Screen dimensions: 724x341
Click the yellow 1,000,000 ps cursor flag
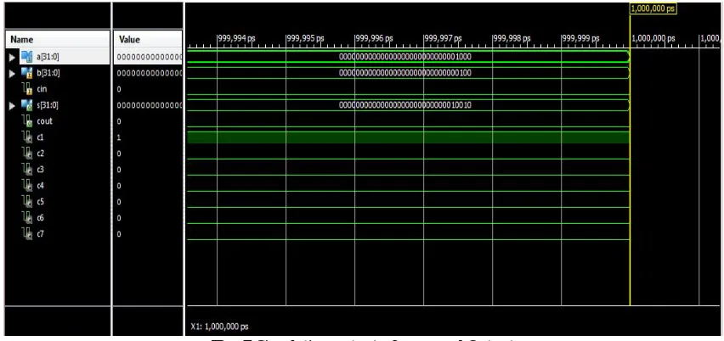tap(653, 8)
